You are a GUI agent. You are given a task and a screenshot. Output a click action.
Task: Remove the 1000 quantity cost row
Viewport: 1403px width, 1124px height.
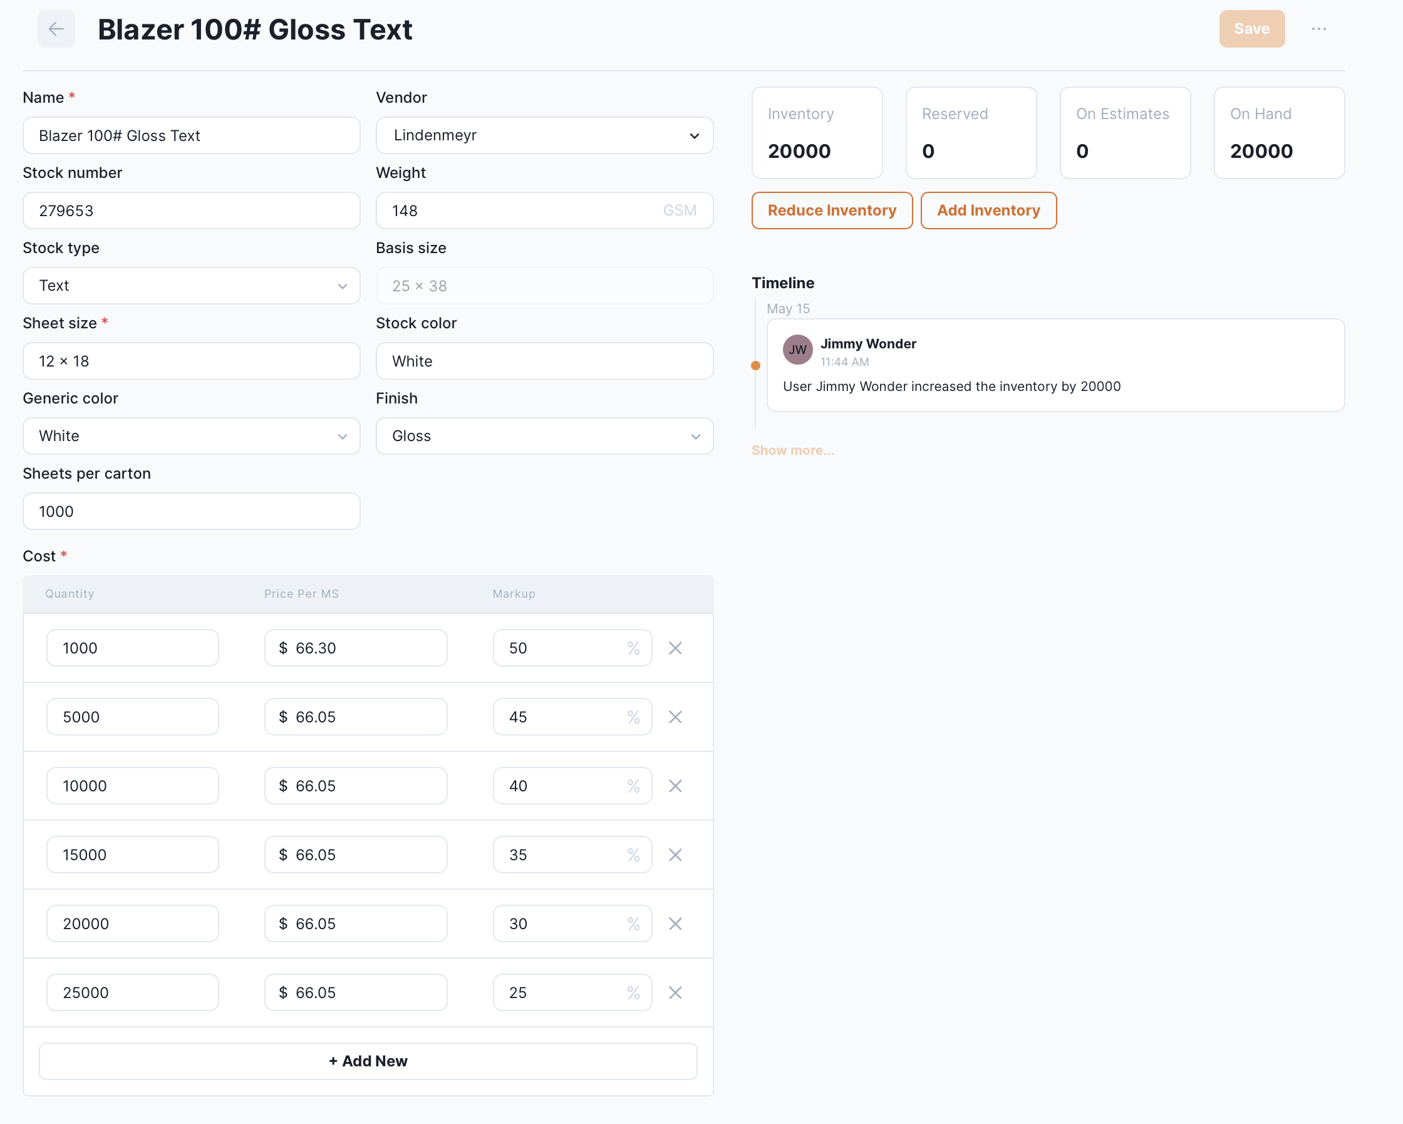pyautogui.click(x=675, y=648)
